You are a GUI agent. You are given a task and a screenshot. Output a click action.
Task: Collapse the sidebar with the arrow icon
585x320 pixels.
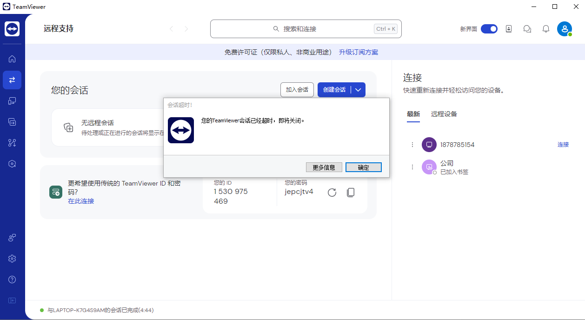[12, 300]
